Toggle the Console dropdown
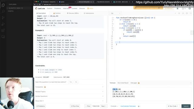 tap(114, 106)
